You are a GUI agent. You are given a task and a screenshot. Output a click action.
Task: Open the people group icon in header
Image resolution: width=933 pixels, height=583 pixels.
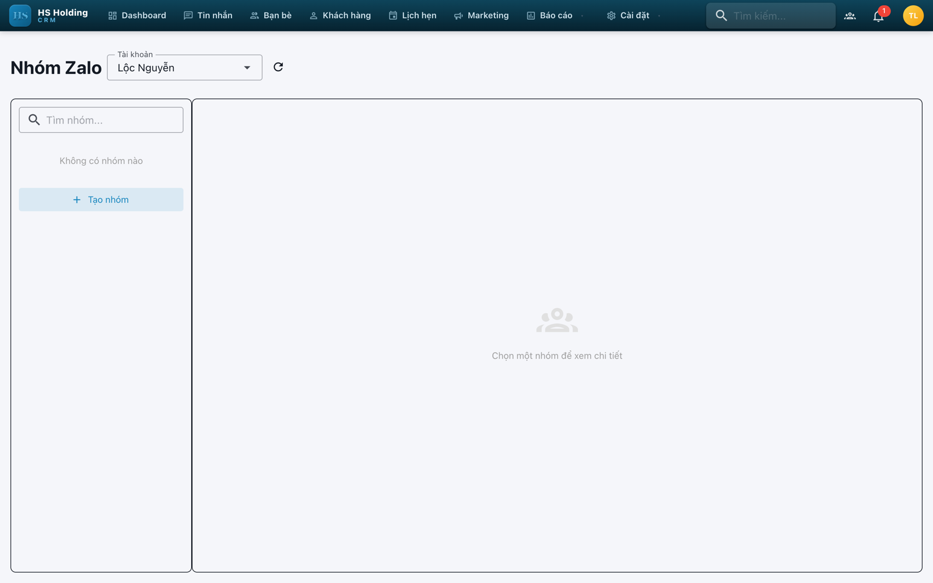tap(850, 16)
